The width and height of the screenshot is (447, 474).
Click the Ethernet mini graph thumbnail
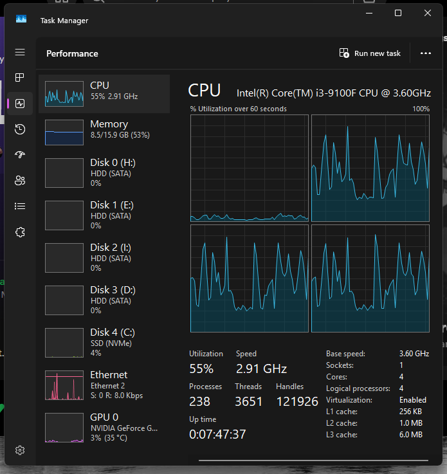click(x=64, y=385)
